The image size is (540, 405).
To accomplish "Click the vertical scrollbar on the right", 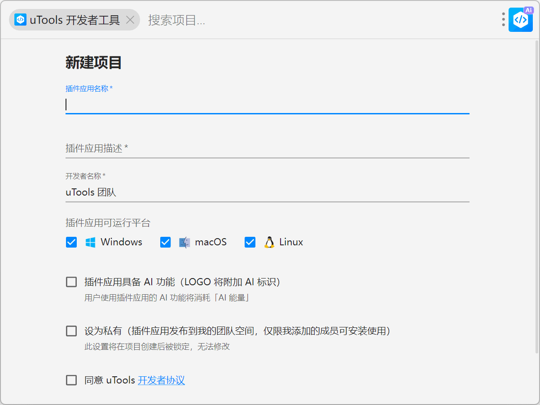I will coord(537,197).
